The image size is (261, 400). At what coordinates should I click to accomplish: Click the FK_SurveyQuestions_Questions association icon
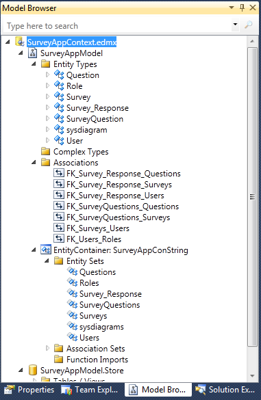click(59, 206)
